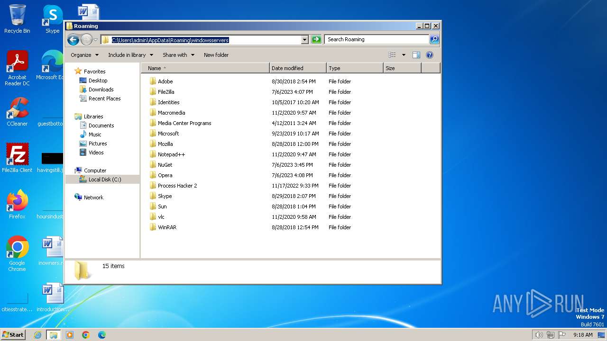
Task: Select Favorites in the navigation pane
Action: click(94, 72)
